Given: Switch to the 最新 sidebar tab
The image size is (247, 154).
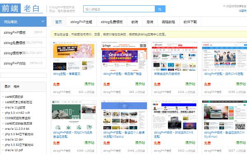Looking at the screenshot, I should 7,86.
